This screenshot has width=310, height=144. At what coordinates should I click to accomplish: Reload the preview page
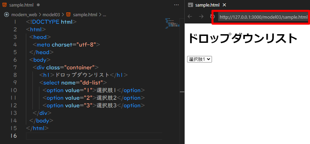[212, 17]
